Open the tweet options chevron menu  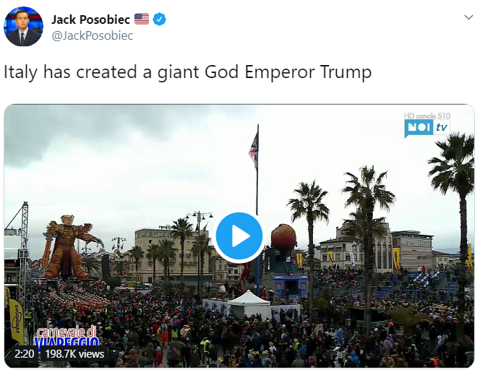point(468,17)
